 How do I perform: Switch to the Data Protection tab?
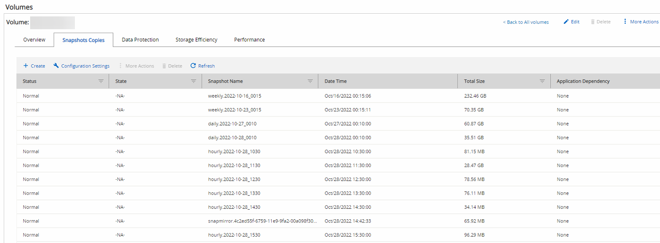pos(140,40)
